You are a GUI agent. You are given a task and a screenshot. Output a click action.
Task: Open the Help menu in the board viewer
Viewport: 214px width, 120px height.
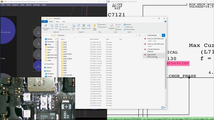pyautogui.click(x=44, y=5)
